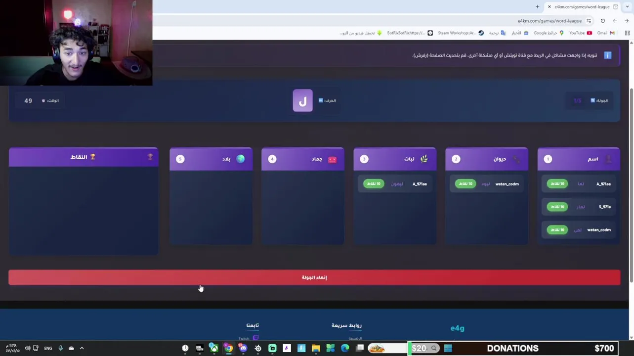634x356 pixels.
Task: Click the plant icon on نبات card
Action: pos(424,159)
